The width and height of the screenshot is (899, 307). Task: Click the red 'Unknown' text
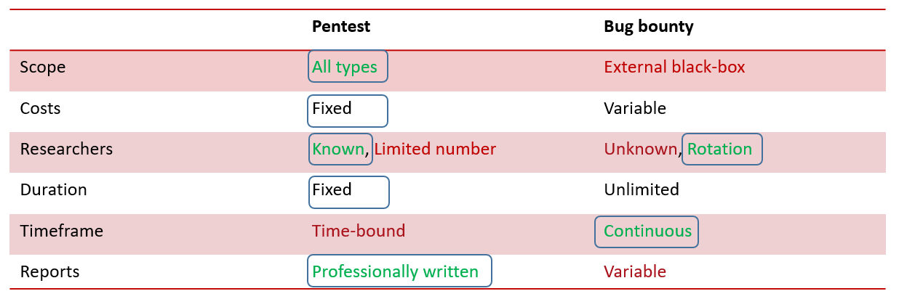pyautogui.click(x=641, y=150)
